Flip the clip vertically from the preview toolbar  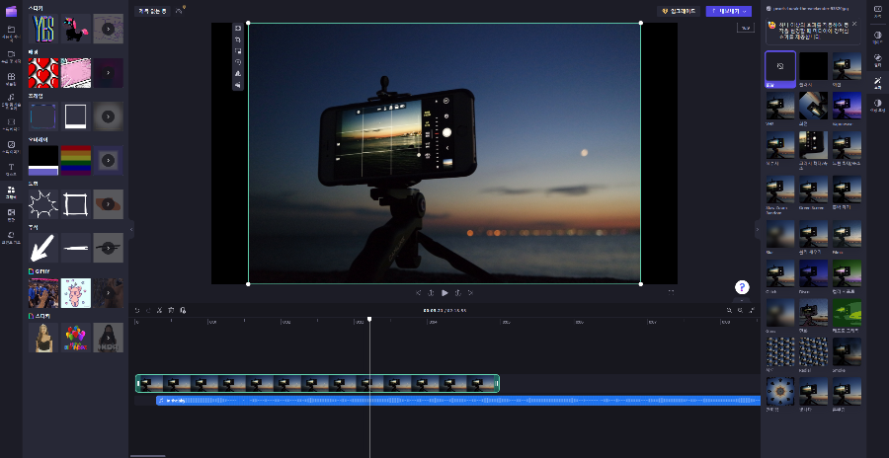pyautogui.click(x=238, y=85)
